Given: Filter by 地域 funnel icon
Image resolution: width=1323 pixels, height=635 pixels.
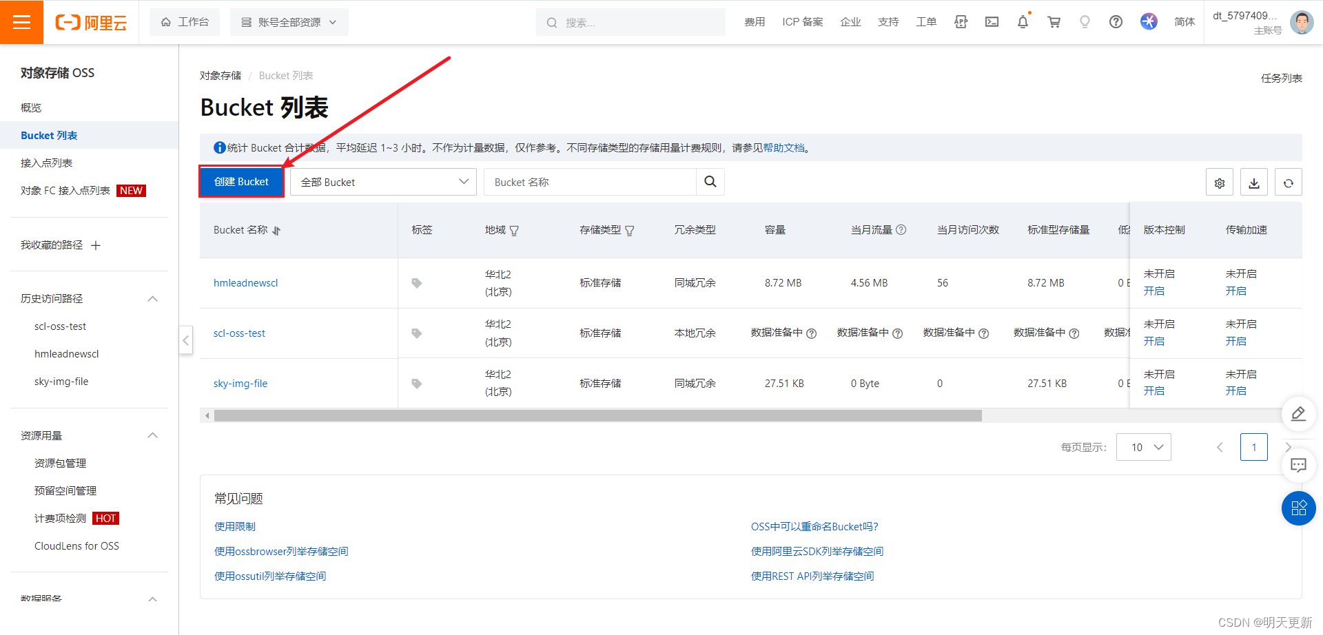Looking at the screenshot, I should pos(514,231).
